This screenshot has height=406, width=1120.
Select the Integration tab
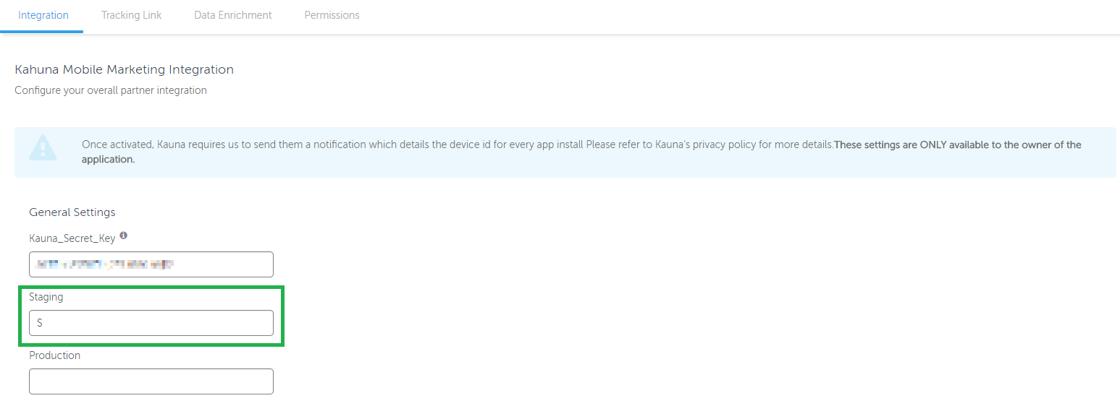coord(43,15)
